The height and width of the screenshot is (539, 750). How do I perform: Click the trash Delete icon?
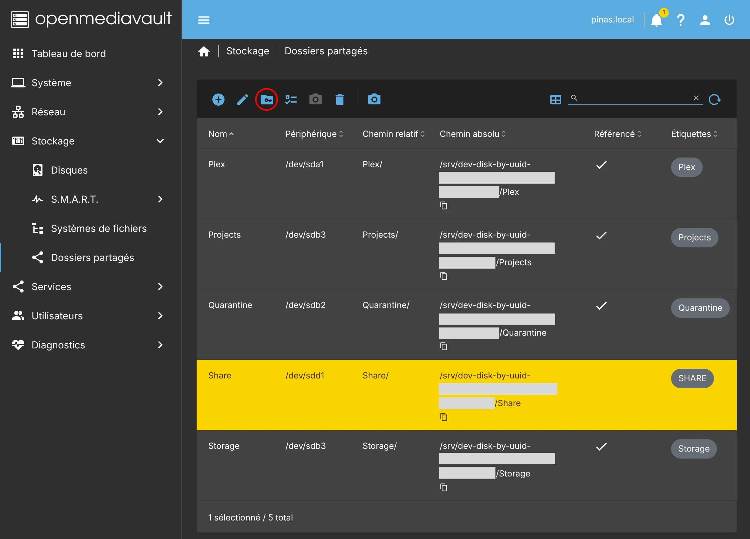[x=340, y=100]
